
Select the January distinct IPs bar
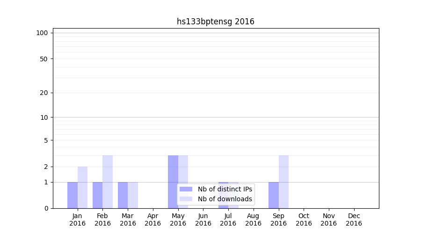point(73,195)
